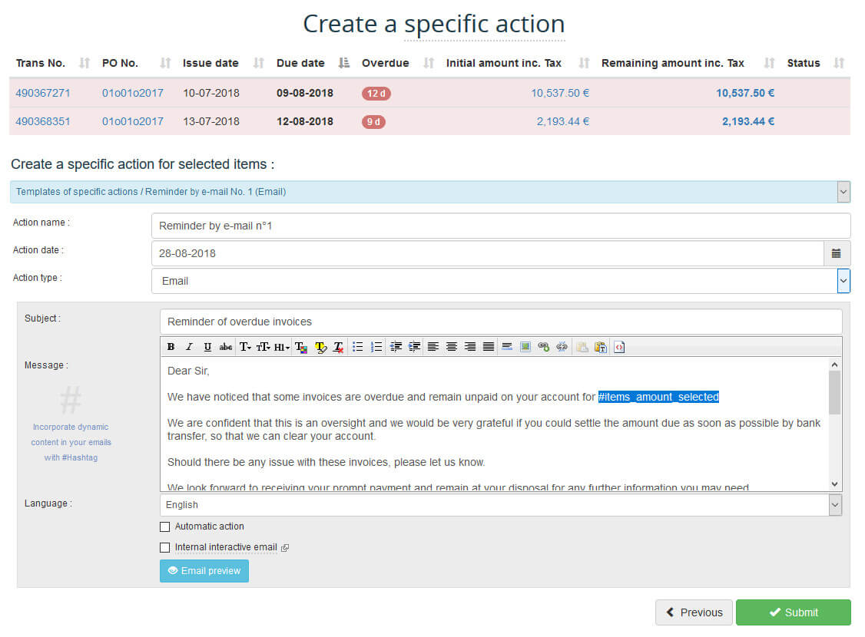
Task: Sort table by Due date column
Action: coord(300,63)
